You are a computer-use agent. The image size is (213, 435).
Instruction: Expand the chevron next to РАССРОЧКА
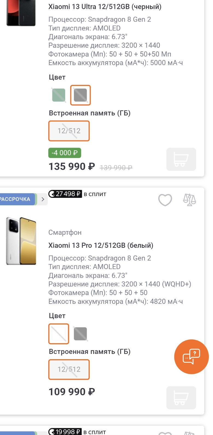tap(43, 199)
